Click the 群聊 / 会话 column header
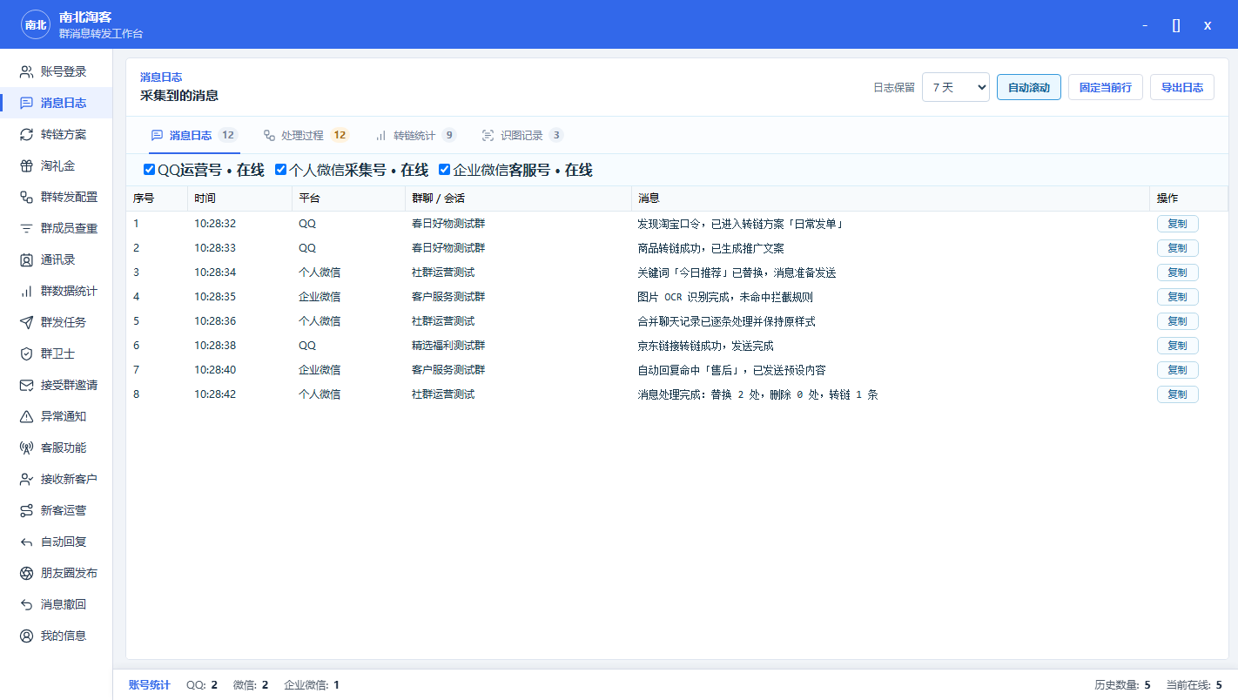 pos(518,199)
